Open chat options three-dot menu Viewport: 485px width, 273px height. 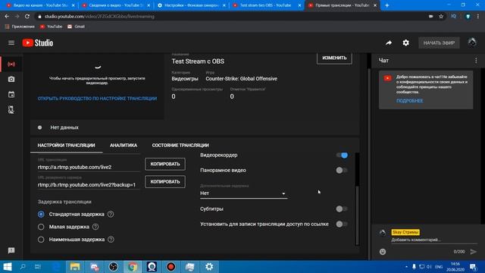tap(476, 61)
